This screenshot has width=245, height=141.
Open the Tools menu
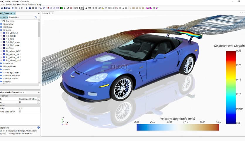tap(24, 4)
